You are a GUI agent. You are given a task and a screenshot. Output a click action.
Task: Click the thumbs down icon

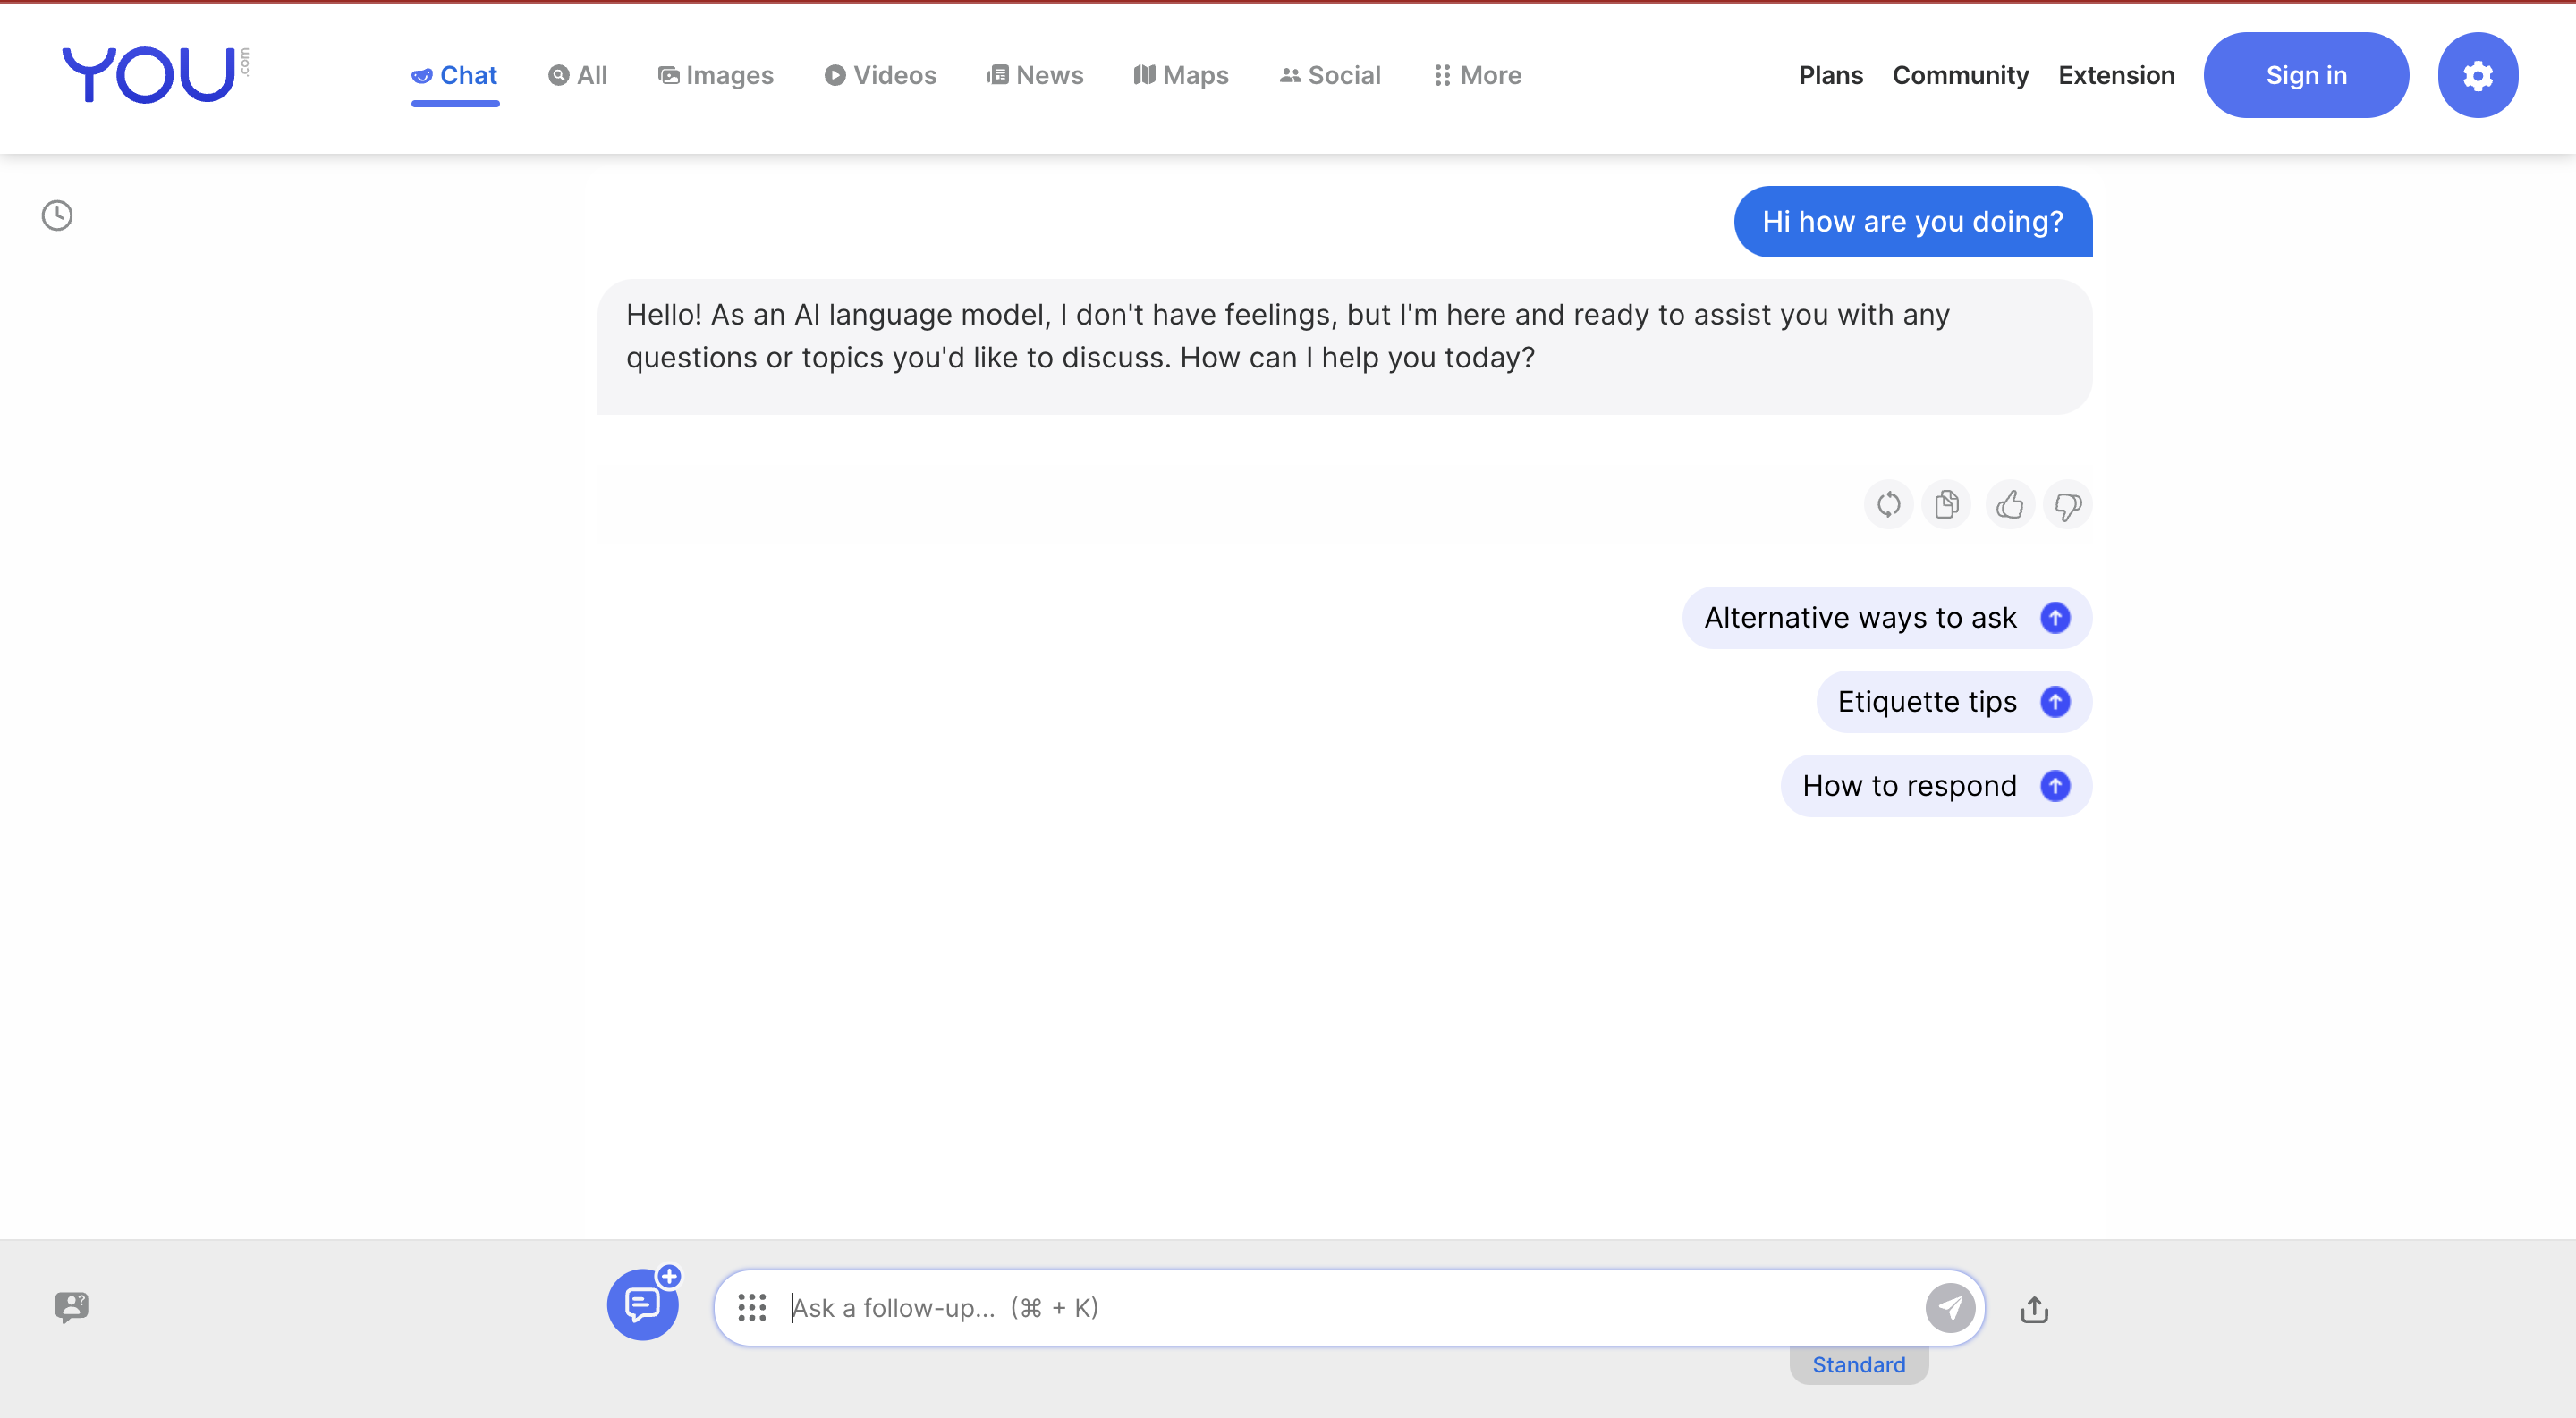point(2066,504)
